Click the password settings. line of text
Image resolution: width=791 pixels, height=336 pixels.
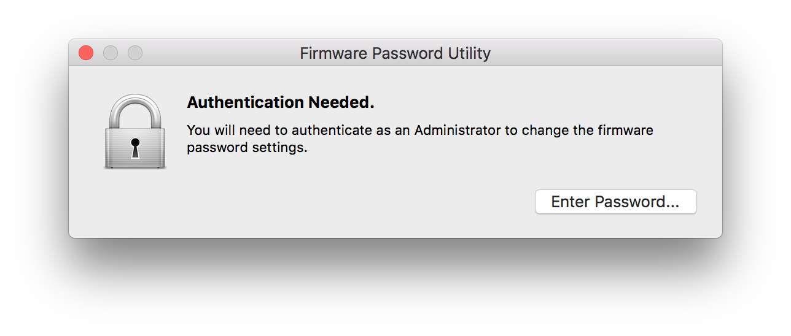[x=247, y=148]
